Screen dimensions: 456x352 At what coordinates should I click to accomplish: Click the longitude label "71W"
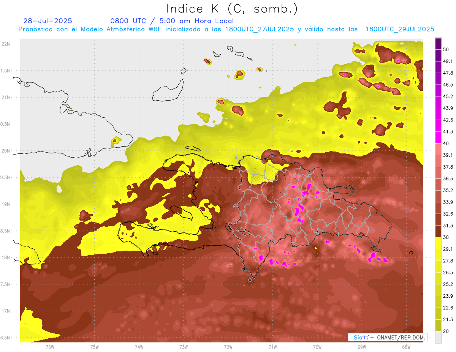[x=272, y=347]
